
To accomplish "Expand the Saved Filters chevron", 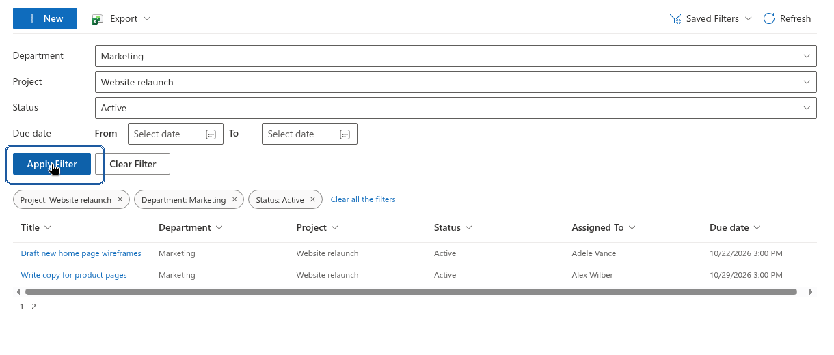I will coord(748,19).
